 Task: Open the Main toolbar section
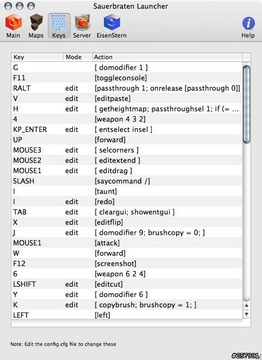pyautogui.click(x=13, y=26)
